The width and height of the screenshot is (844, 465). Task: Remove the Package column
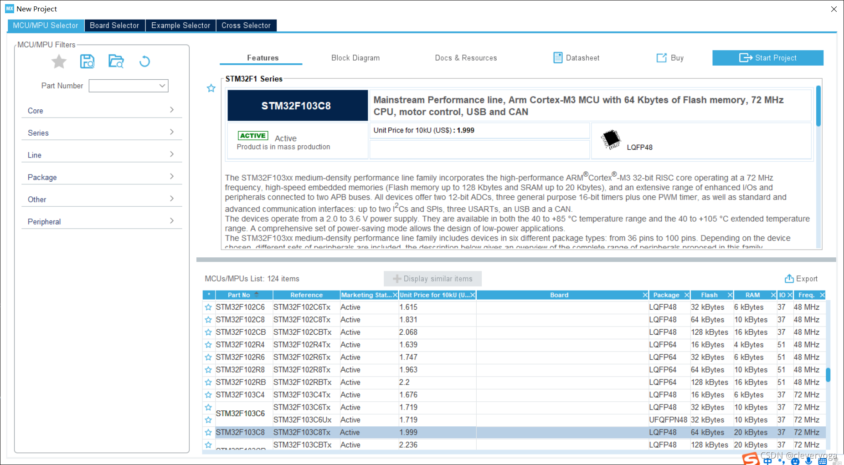coord(687,295)
